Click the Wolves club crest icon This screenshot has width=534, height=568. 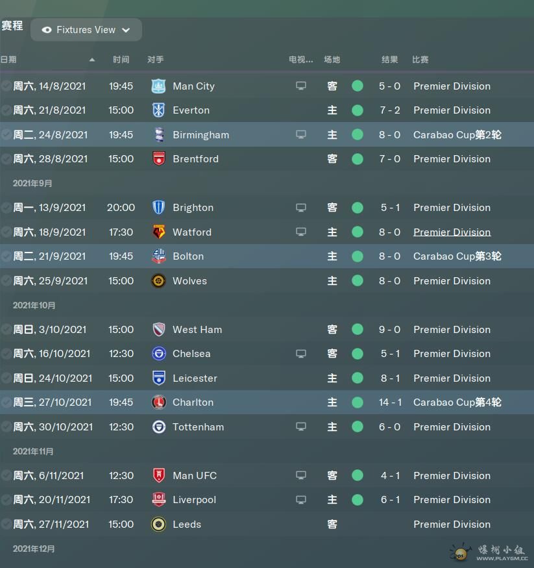158,280
